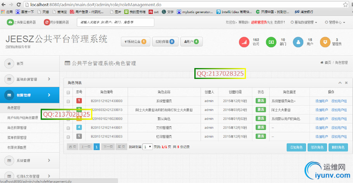This screenshot has height=183, width=353.
Task: Click the breadcrumb 首页 link
Action: pos(328,63)
